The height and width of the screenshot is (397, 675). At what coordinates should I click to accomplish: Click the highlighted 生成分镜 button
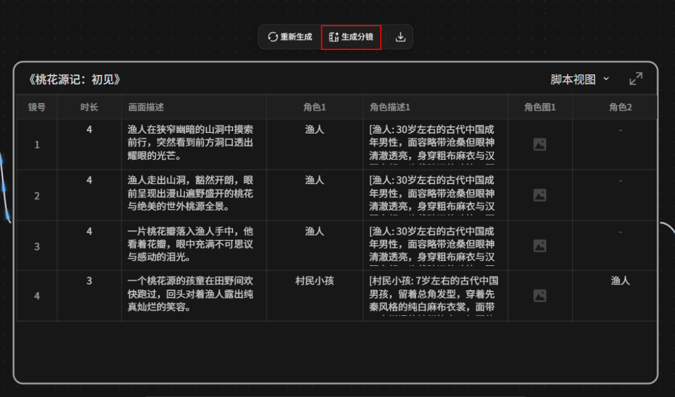351,37
